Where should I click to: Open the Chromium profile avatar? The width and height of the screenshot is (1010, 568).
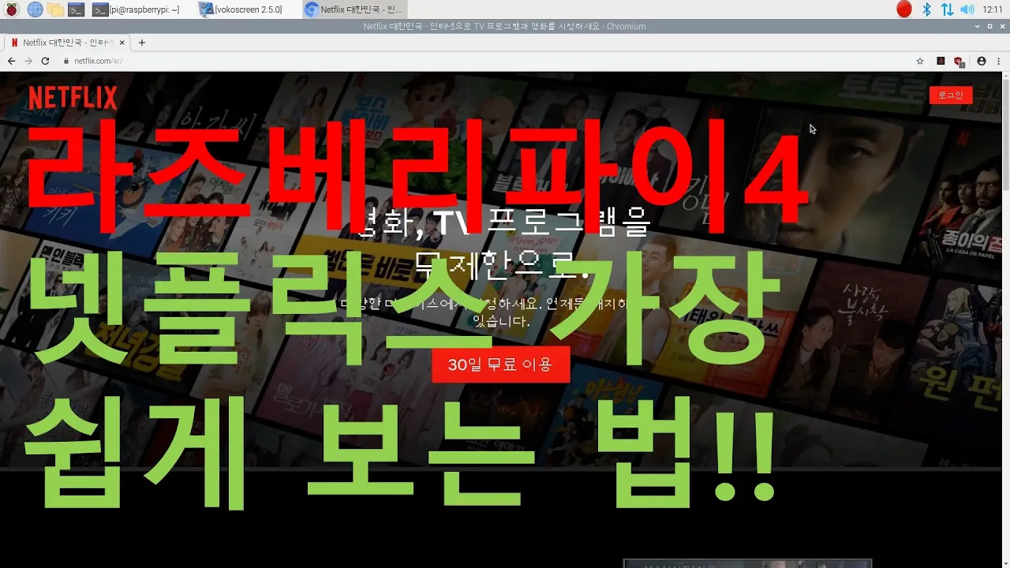click(982, 61)
